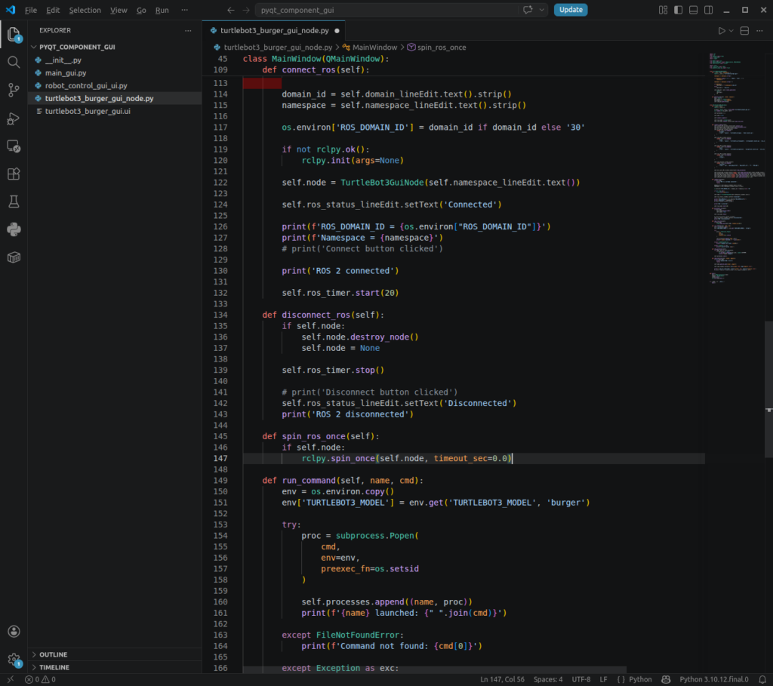The image size is (773, 686).
Task: Toggle the primary side bar
Action: (x=679, y=10)
